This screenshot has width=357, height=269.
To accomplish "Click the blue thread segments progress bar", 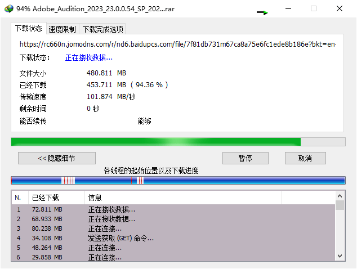I will click(178, 180).
